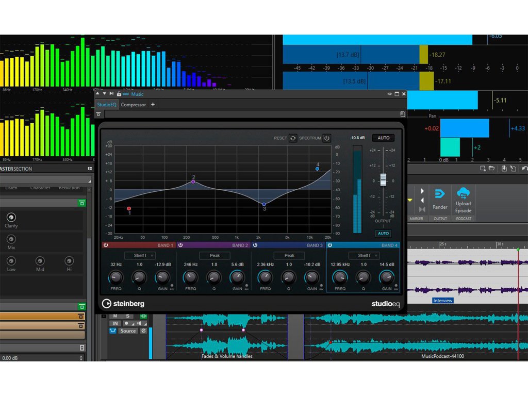
Task: Click the track Source button
Action: pyautogui.click(x=128, y=331)
